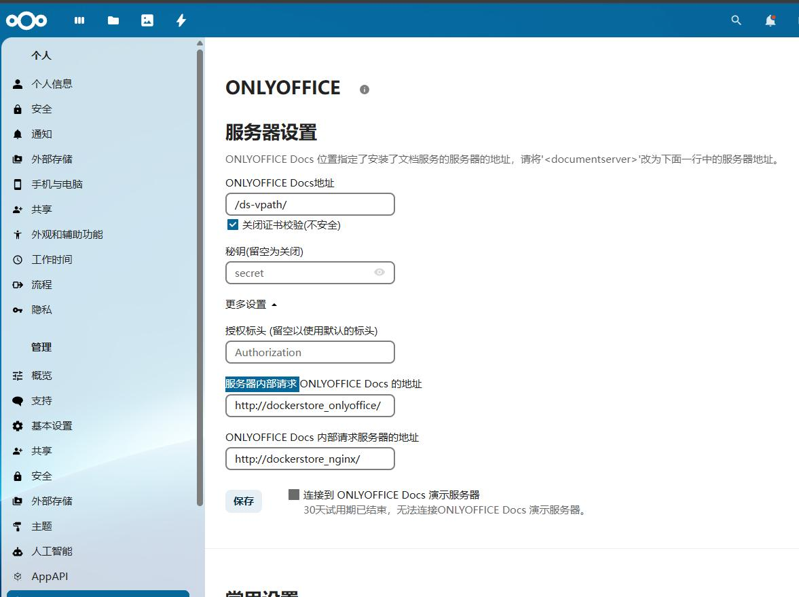Screen dimensions: 799x597
Task: Open the search magnifier icon
Action: click(x=736, y=20)
